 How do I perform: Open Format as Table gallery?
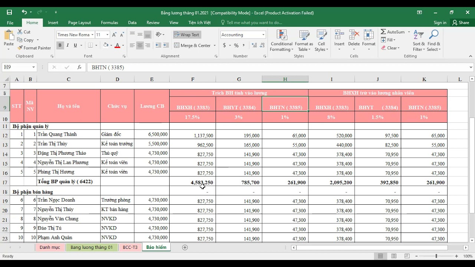coord(304,41)
